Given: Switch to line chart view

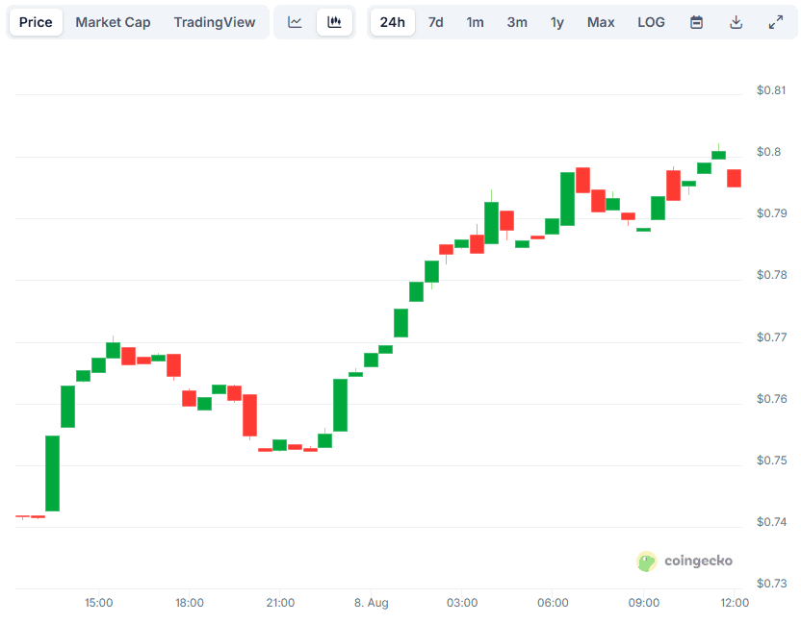Looking at the screenshot, I should [295, 22].
